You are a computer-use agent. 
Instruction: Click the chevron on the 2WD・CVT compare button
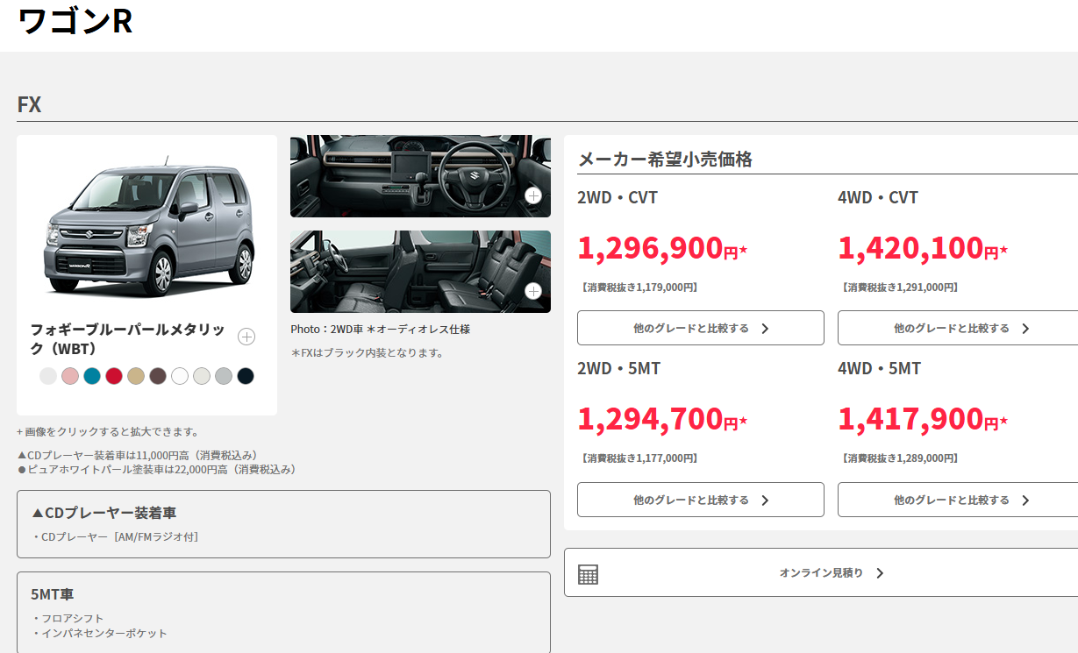[x=765, y=329]
